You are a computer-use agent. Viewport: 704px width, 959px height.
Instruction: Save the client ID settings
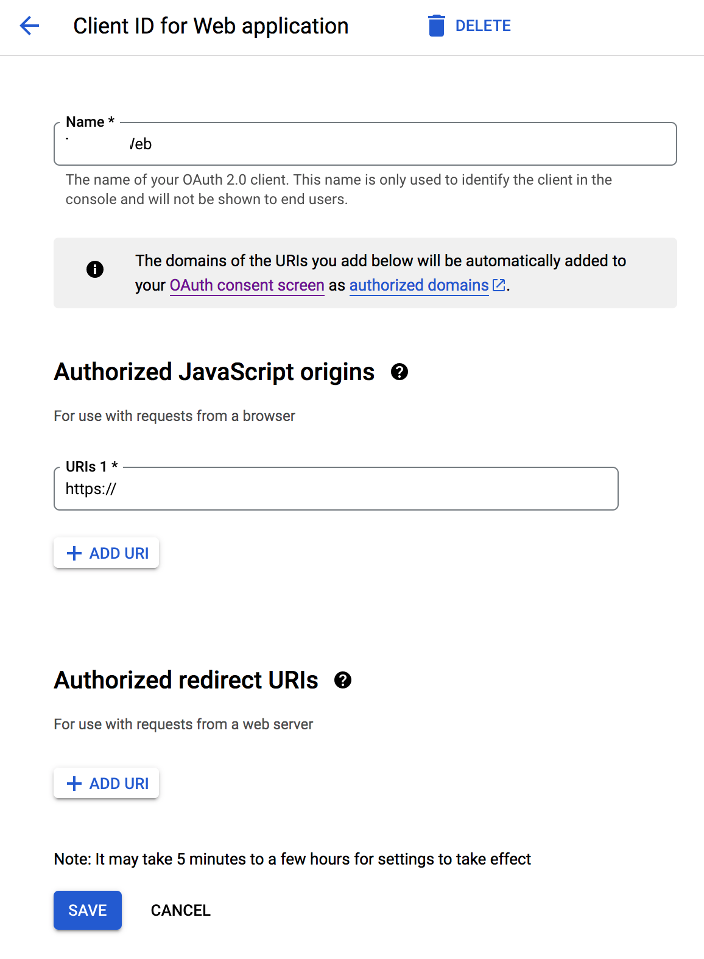coord(88,910)
